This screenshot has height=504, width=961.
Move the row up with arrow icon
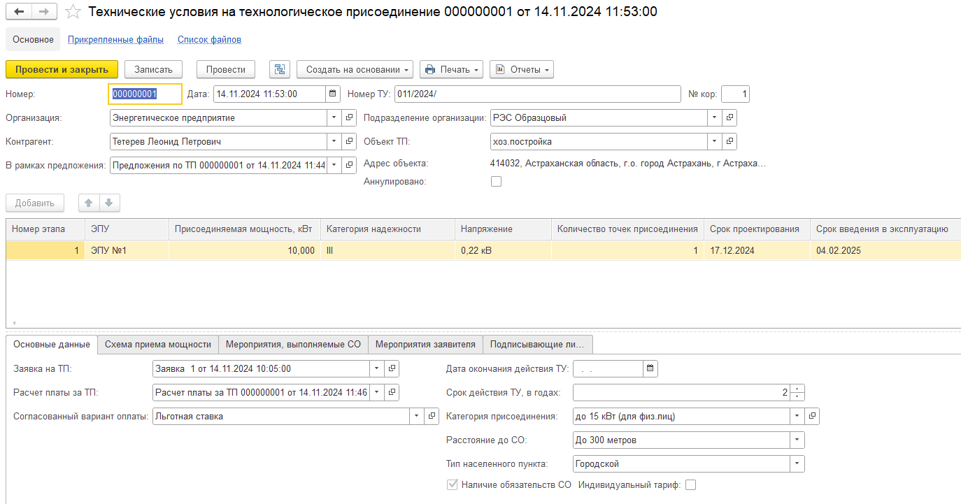[89, 203]
